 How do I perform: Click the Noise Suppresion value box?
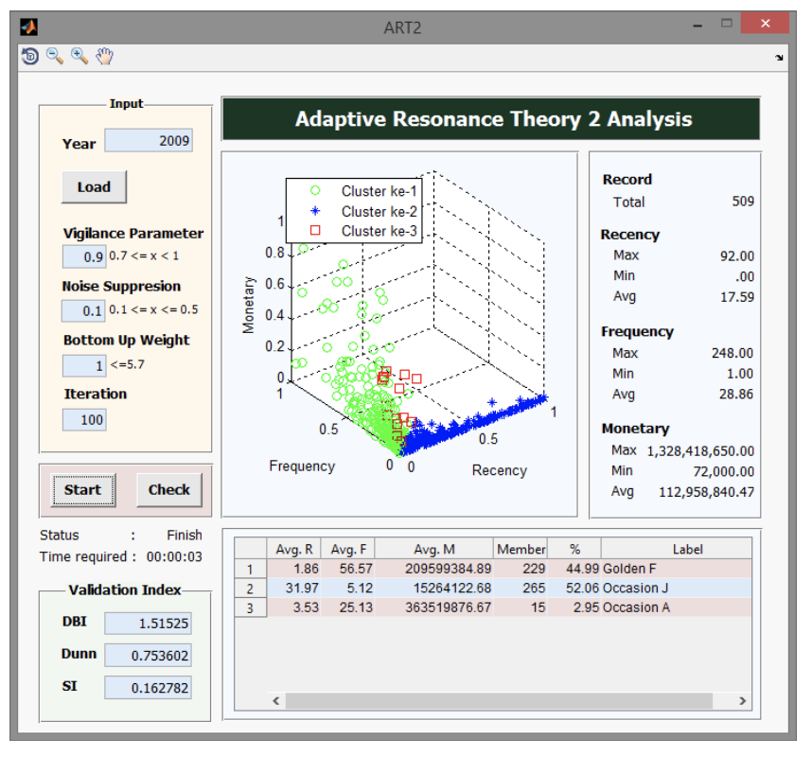point(84,310)
